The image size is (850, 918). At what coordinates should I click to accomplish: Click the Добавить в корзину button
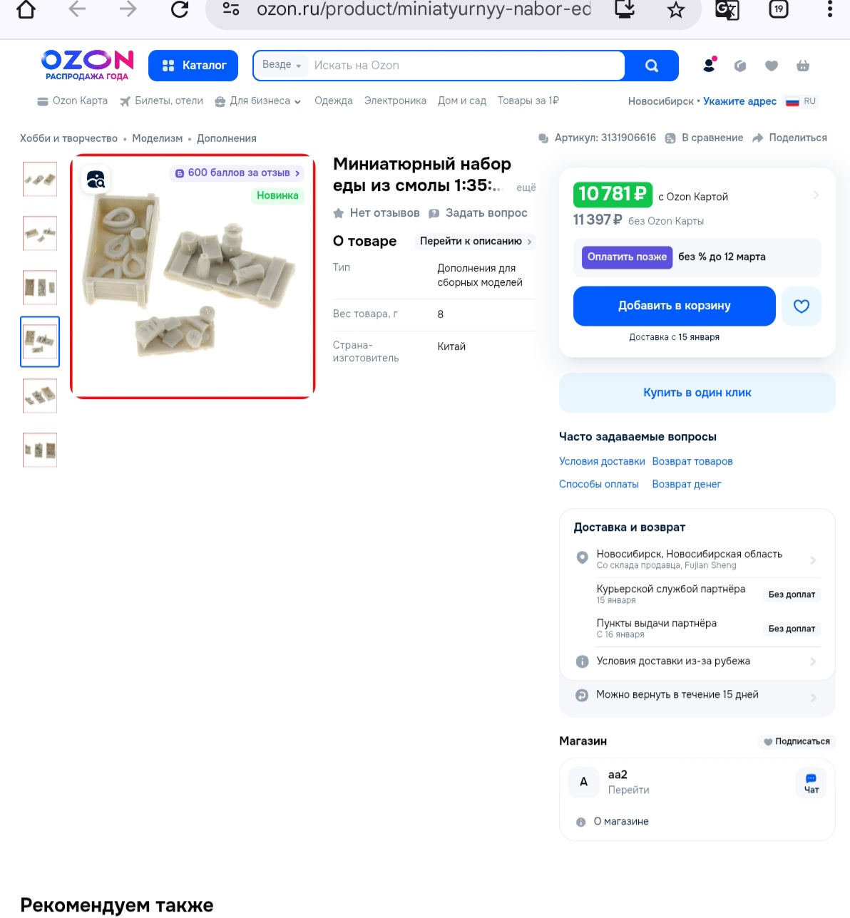674,306
